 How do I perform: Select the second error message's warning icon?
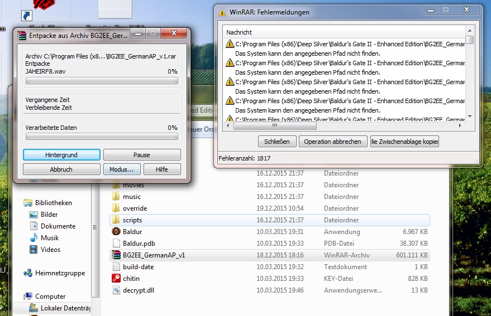click(x=230, y=63)
